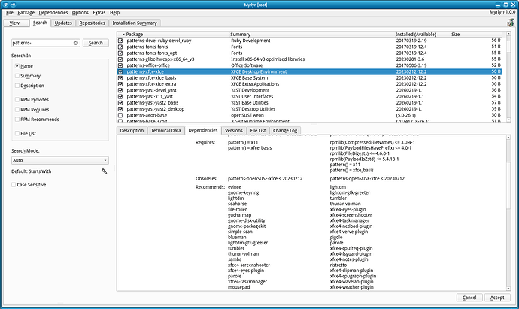Select the Search tab
The image size is (519, 309).
[x=40, y=23]
